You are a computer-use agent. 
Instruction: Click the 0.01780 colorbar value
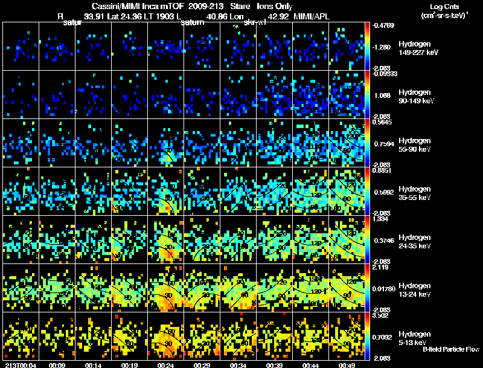pos(384,289)
